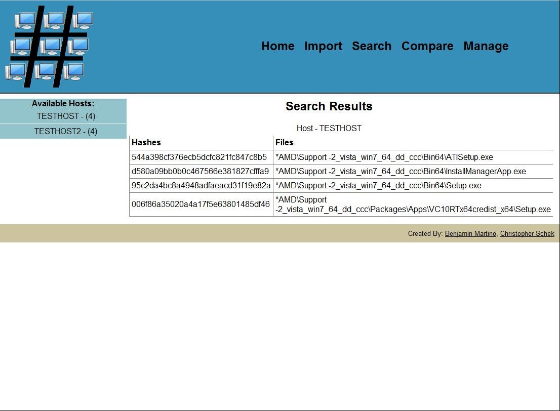The width and height of the screenshot is (560, 411).
Task: Click the Hashes column header
Action: (146, 142)
